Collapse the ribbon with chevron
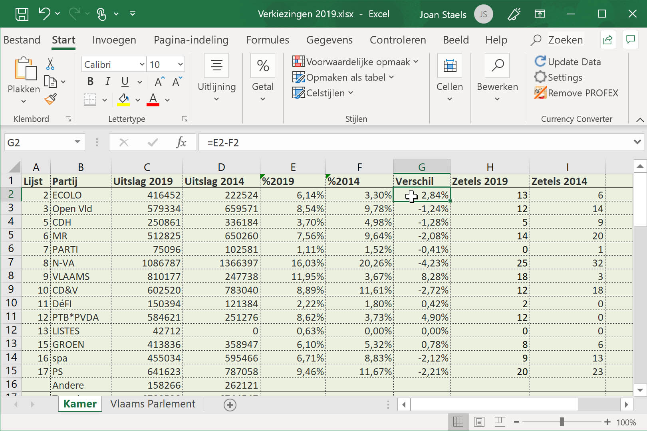The width and height of the screenshot is (647, 431). point(640,120)
